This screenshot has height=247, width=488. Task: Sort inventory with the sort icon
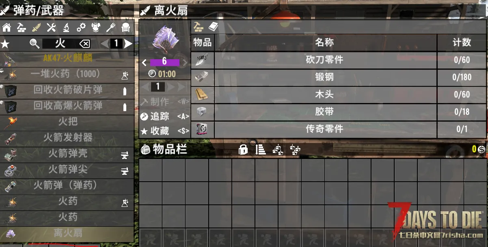(260, 150)
